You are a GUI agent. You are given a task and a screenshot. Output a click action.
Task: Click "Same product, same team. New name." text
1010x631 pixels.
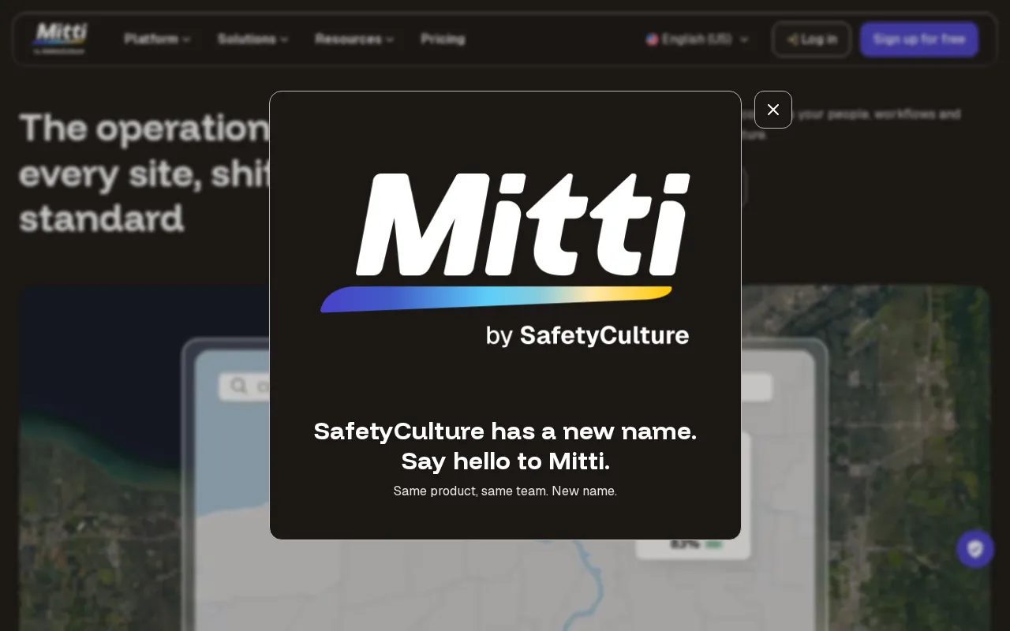pyautogui.click(x=505, y=491)
